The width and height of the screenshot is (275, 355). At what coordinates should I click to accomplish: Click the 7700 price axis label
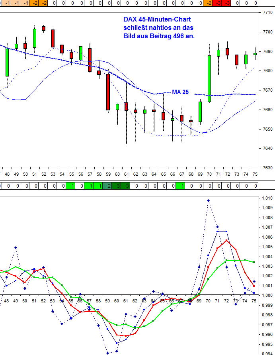[x=268, y=32]
